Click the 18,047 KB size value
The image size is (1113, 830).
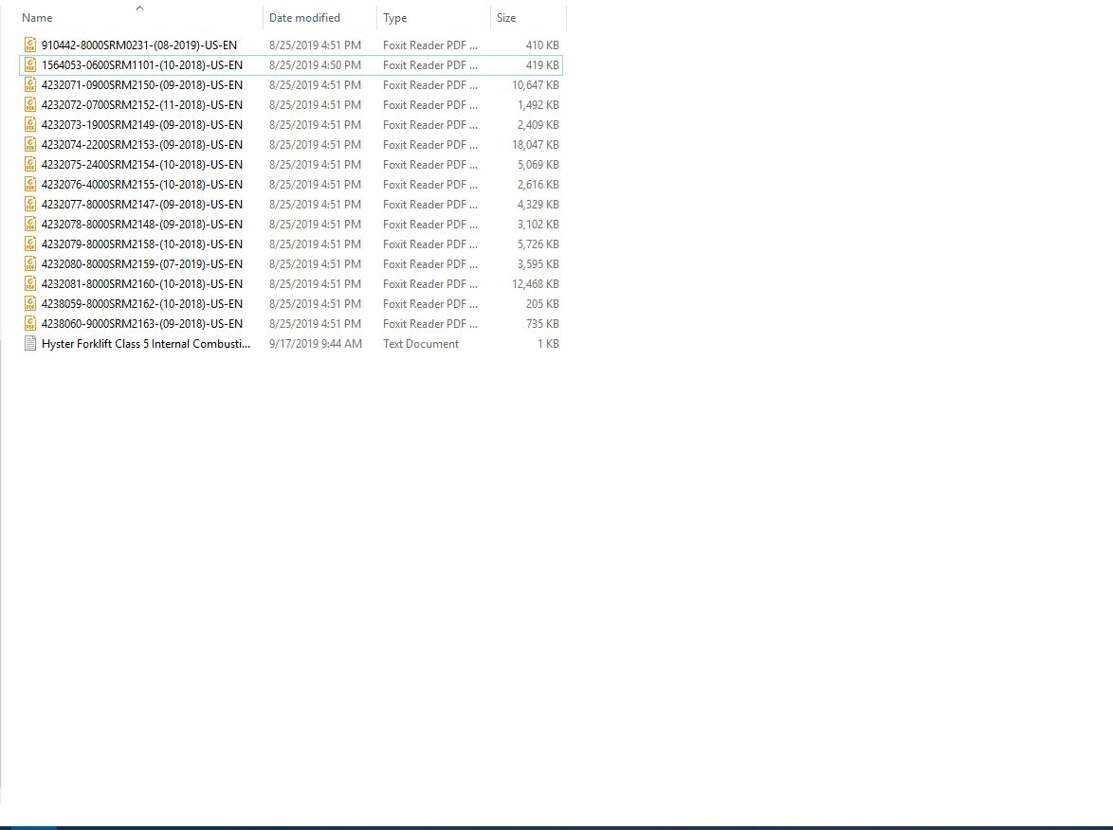[536, 144]
